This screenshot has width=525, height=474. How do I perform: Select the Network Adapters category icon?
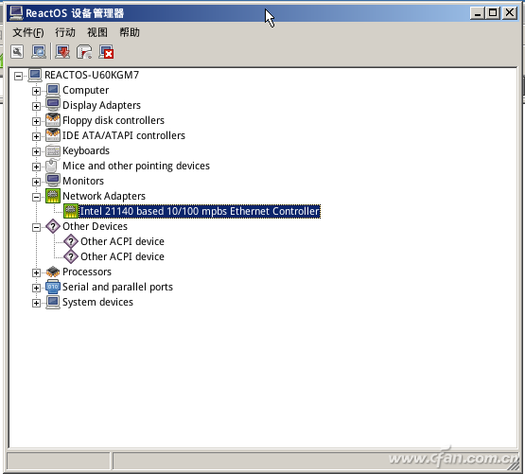[x=53, y=196]
